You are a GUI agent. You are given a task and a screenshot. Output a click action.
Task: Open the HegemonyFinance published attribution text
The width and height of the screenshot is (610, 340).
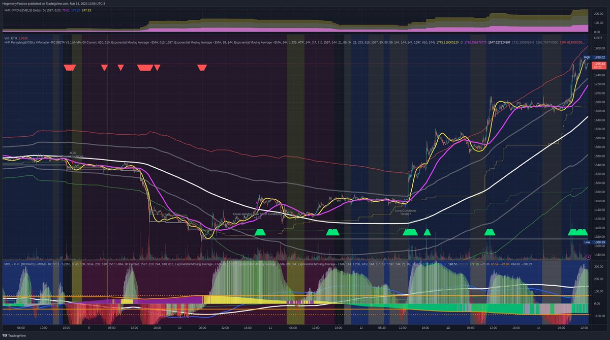point(53,3)
